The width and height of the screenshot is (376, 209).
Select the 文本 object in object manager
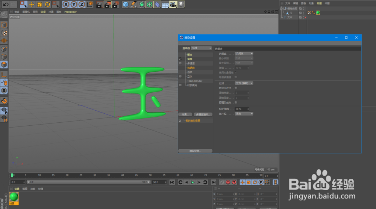(x=290, y=18)
